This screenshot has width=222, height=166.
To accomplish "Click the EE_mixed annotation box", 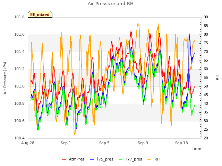I will (x=40, y=14).
